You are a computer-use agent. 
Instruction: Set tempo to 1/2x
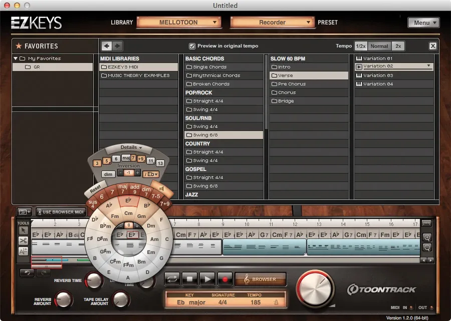[361, 46]
